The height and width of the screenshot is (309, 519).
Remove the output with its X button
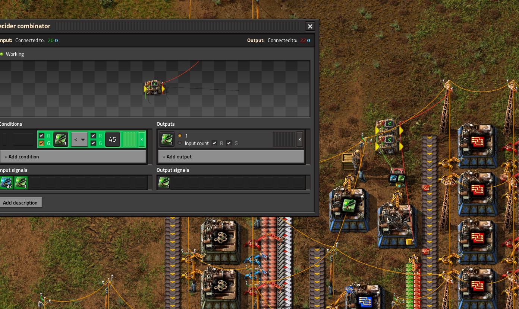(300, 139)
